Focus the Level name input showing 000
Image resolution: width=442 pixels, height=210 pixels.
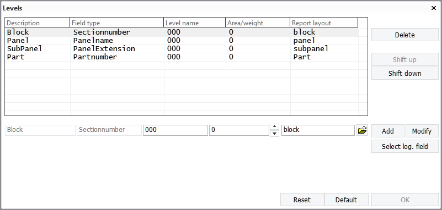point(175,130)
